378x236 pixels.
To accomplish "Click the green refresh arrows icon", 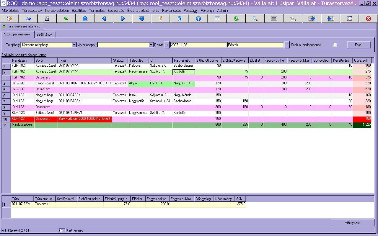I will pyautogui.click(x=236, y=19).
